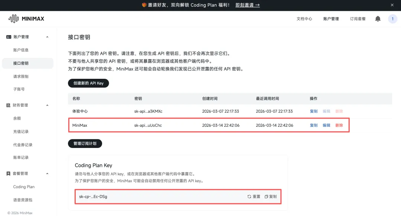401x216 pixels.
Task: Click the 名称 column header
Action: click(x=76, y=99)
